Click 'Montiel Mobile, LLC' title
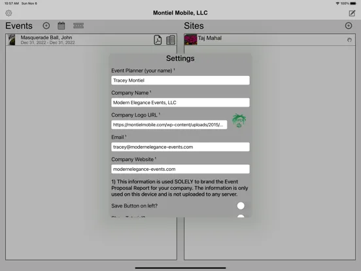 pyautogui.click(x=180, y=13)
